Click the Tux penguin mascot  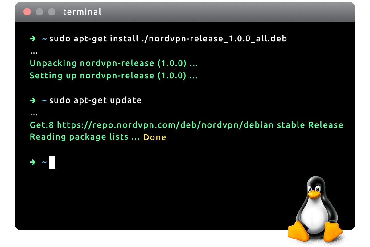tap(315, 210)
